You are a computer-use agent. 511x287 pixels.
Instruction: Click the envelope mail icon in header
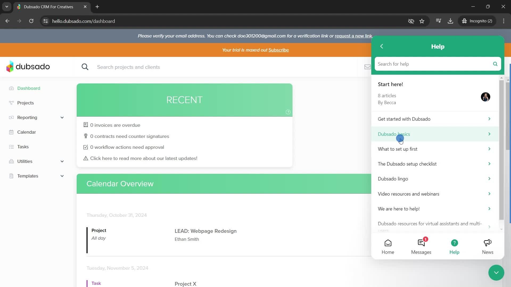pos(367,67)
